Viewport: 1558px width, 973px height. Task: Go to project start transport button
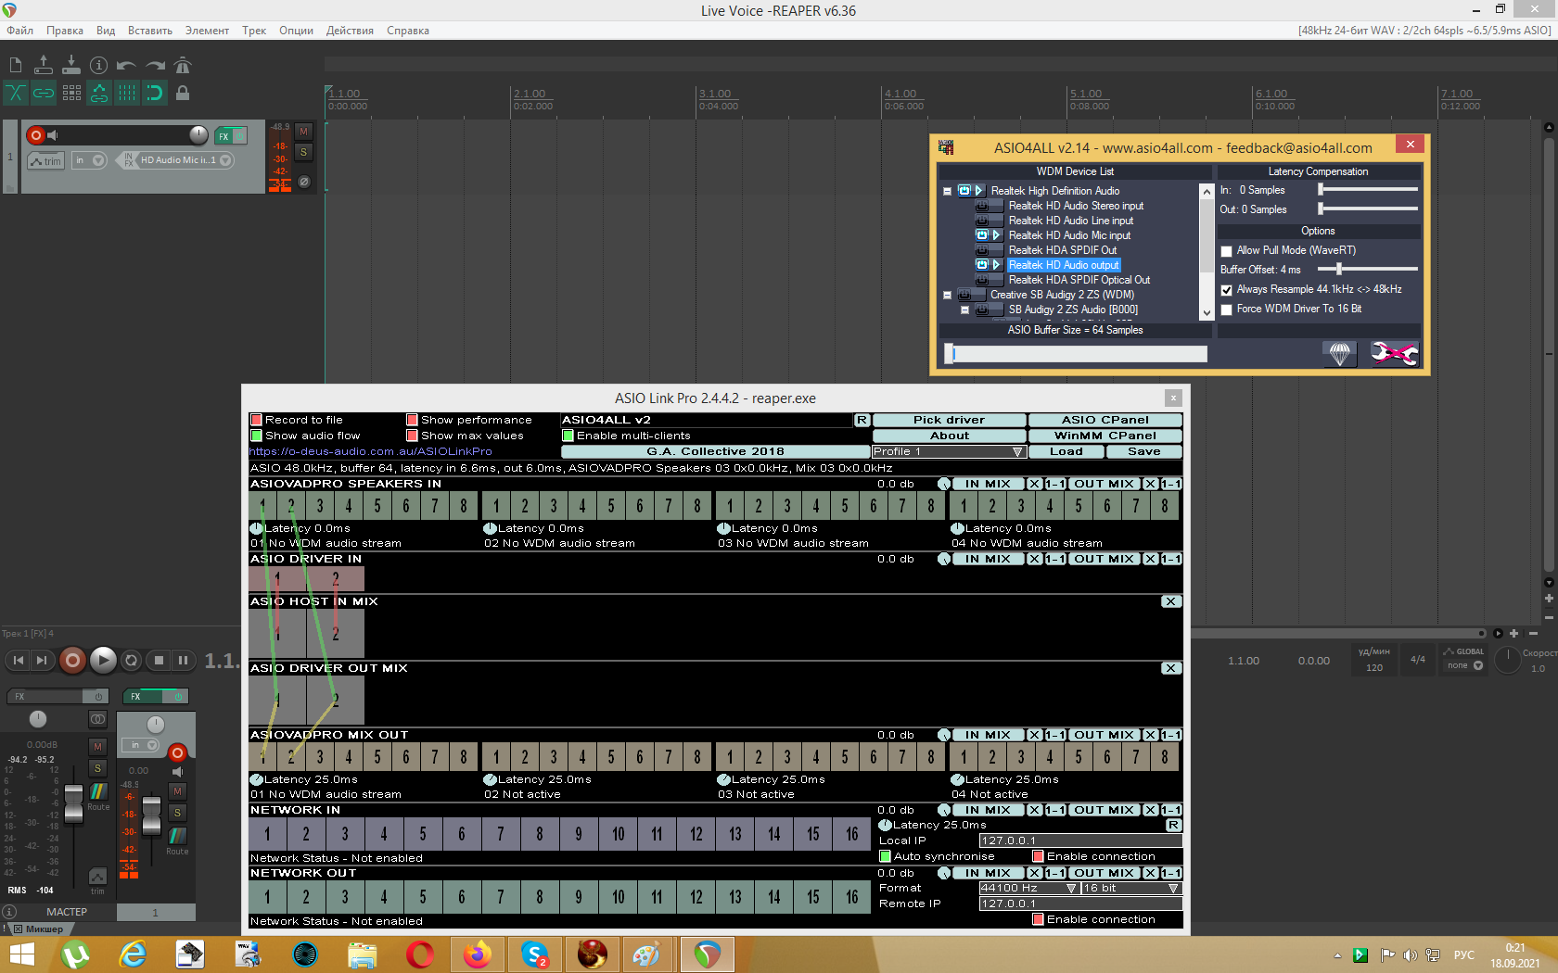[x=19, y=661]
